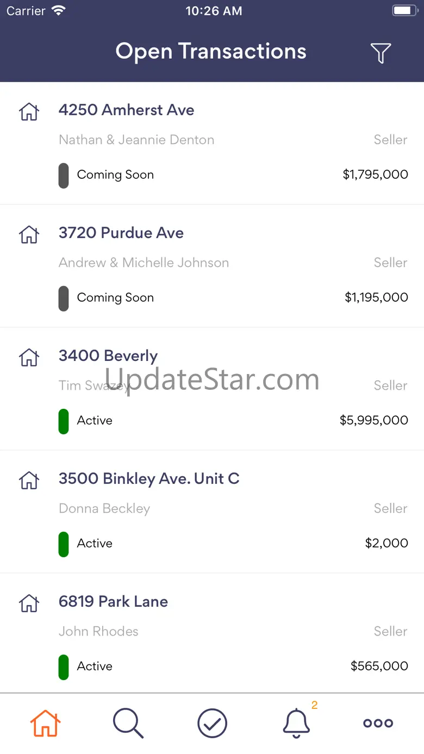This screenshot has width=424, height=754.
Task: Open the 4250 Amherst Ave transaction
Action: coord(126,110)
